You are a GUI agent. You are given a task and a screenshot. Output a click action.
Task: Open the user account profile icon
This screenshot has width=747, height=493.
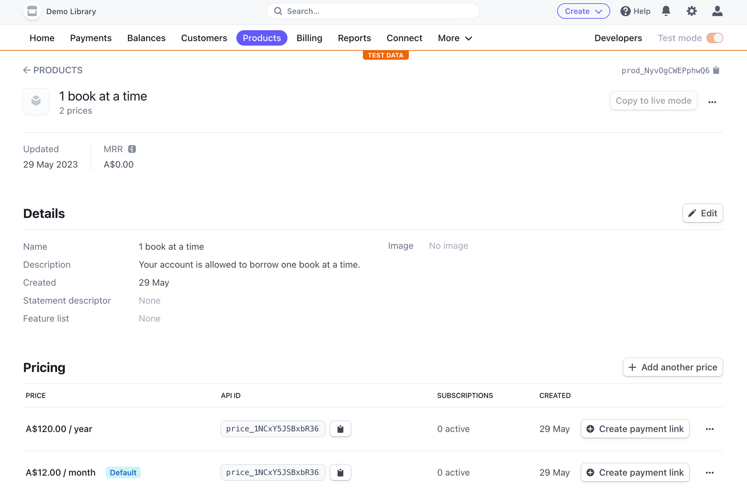point(717,11)
